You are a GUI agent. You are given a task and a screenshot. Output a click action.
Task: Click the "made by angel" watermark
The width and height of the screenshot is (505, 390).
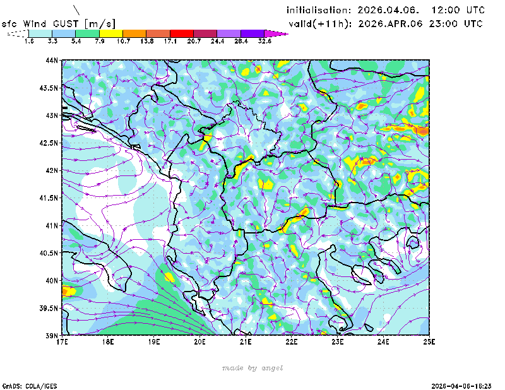(x=252, y=368)
